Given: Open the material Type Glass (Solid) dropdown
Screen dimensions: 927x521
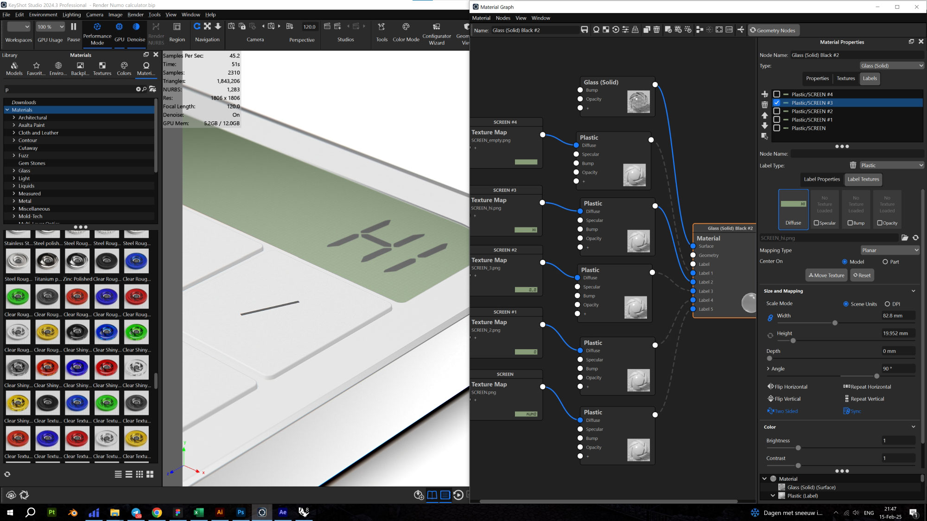Looking at the screenshot, I should [892, 66].
